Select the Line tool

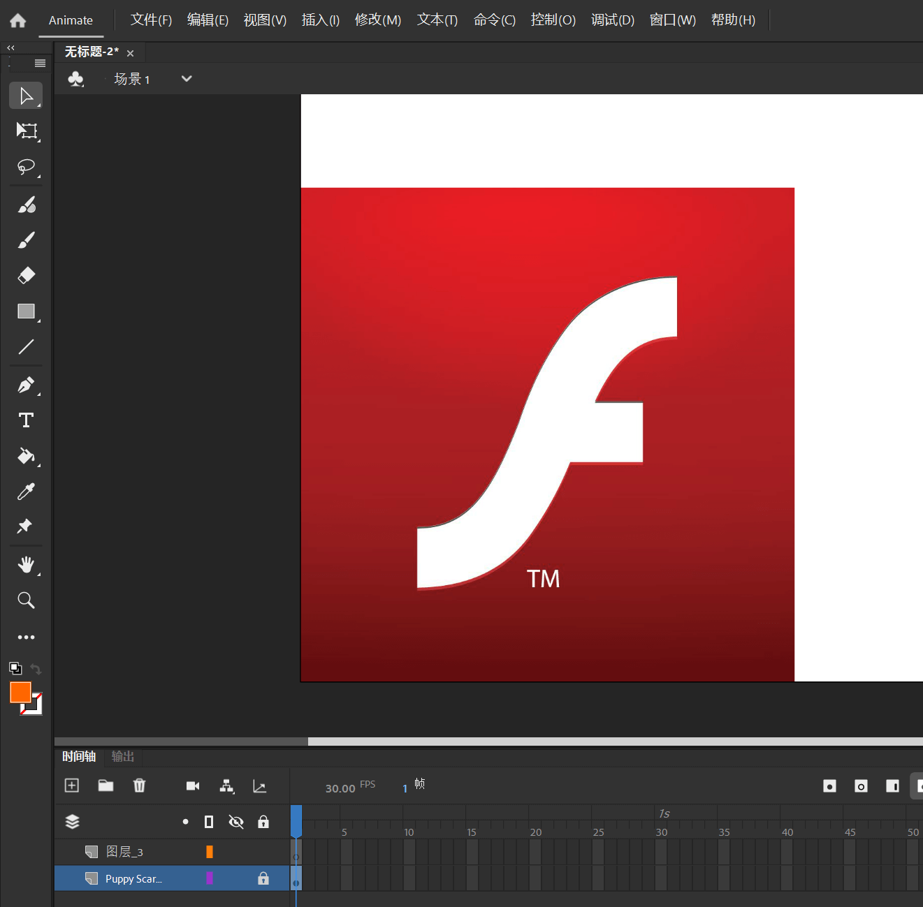[26, 346]
